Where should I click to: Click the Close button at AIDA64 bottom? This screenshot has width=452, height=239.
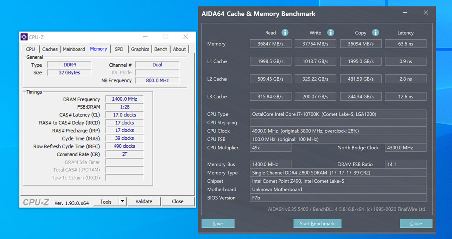[416, 224]
